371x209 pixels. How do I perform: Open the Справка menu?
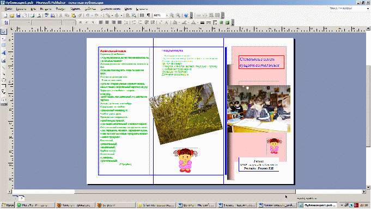point(142,9)
